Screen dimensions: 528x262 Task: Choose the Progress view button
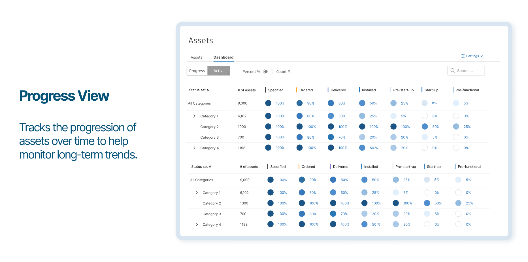tap(197, 71)
